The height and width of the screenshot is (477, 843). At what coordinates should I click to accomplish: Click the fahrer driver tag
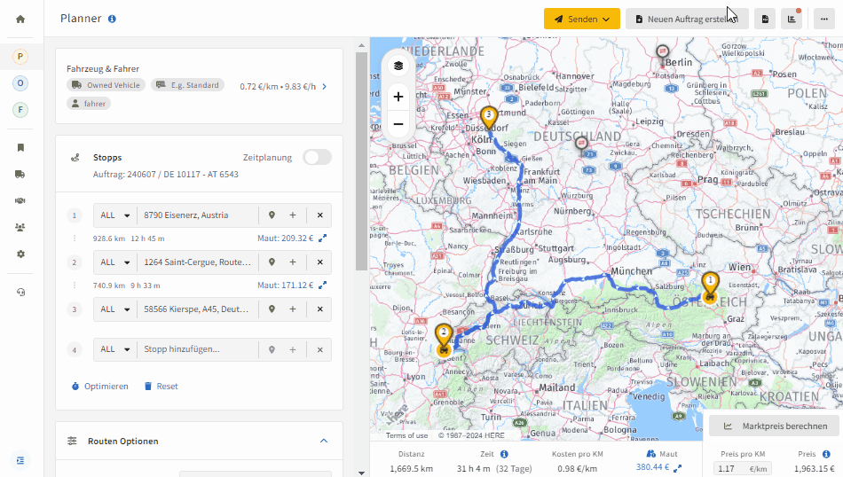click(x=89, y=104)
